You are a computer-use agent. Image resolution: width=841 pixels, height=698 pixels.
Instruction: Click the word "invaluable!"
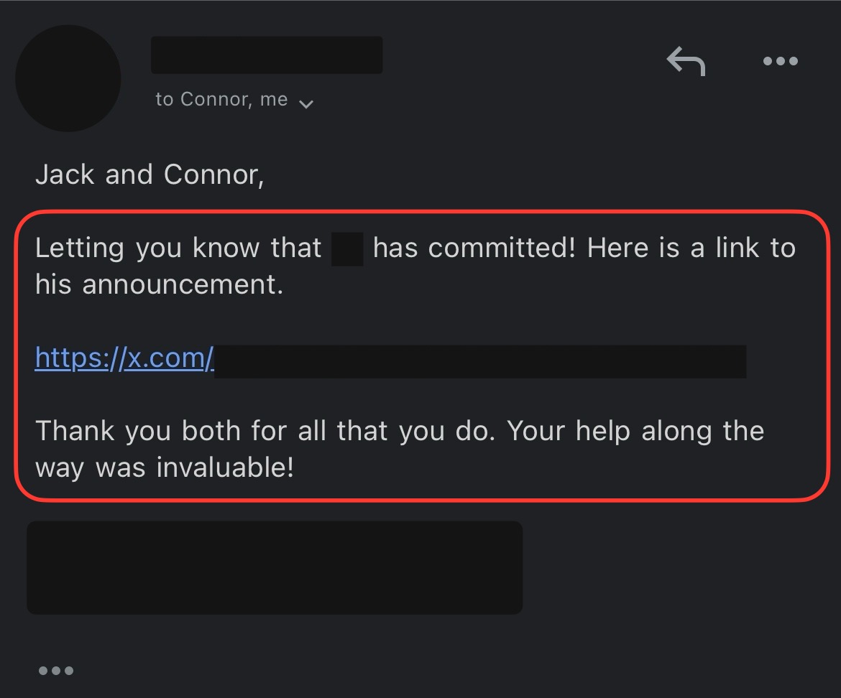[x=225, y=468]
